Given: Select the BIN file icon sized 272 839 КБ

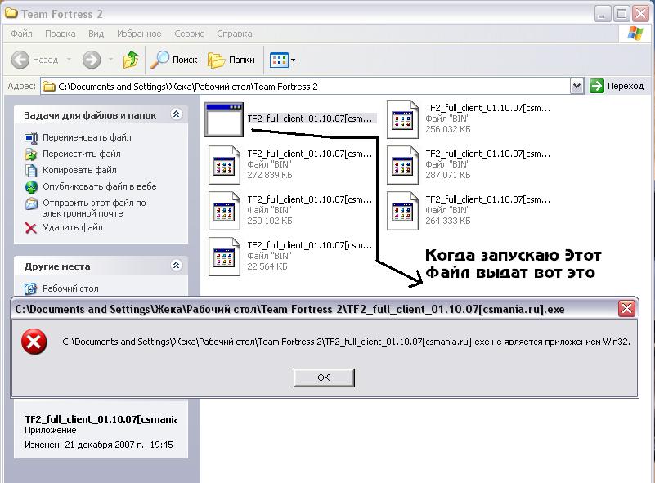Looking at the screenshot, I should [x=224, y=165].
